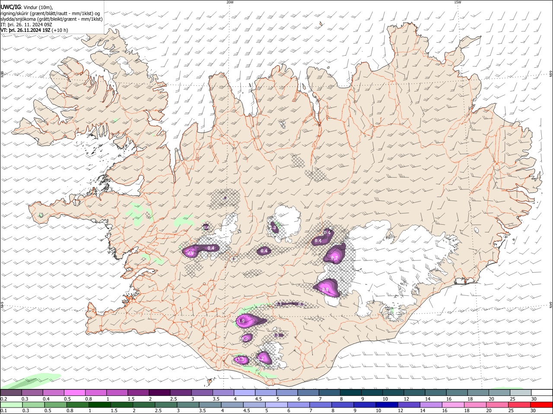Click the darkest green 1 swatch in the lower legend row

99,405
